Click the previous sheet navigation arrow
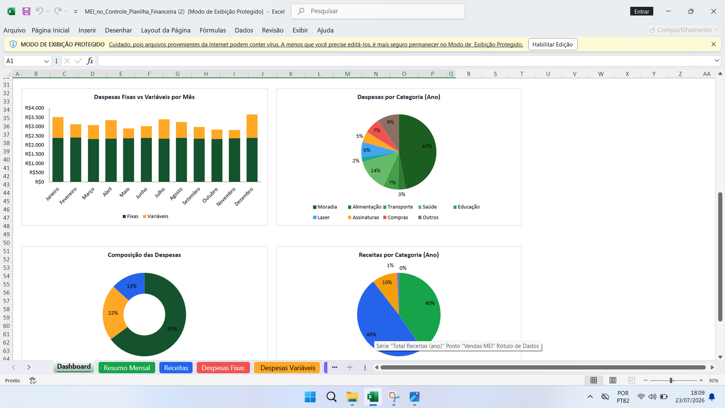 (x=14, y=367)
